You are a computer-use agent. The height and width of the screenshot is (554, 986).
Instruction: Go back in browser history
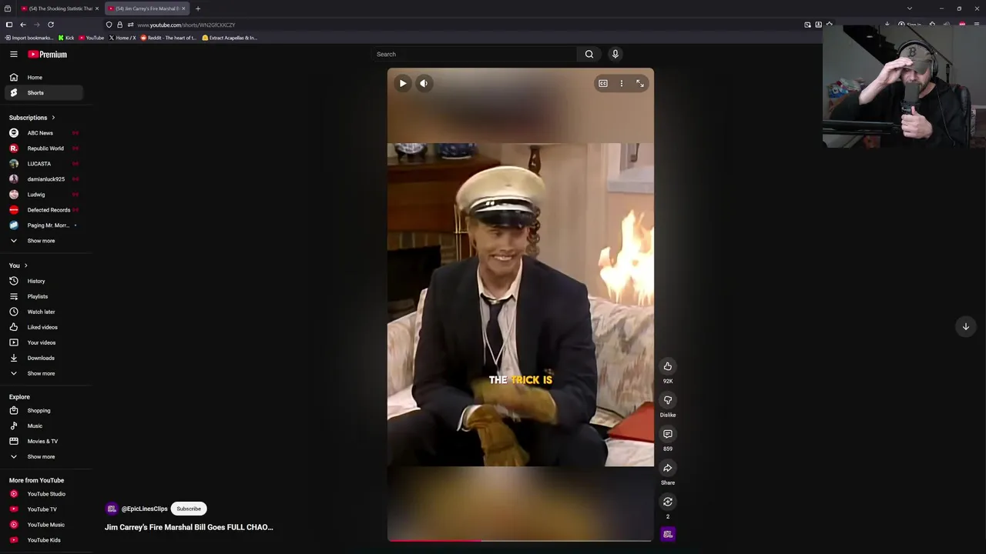coord(23,25)
